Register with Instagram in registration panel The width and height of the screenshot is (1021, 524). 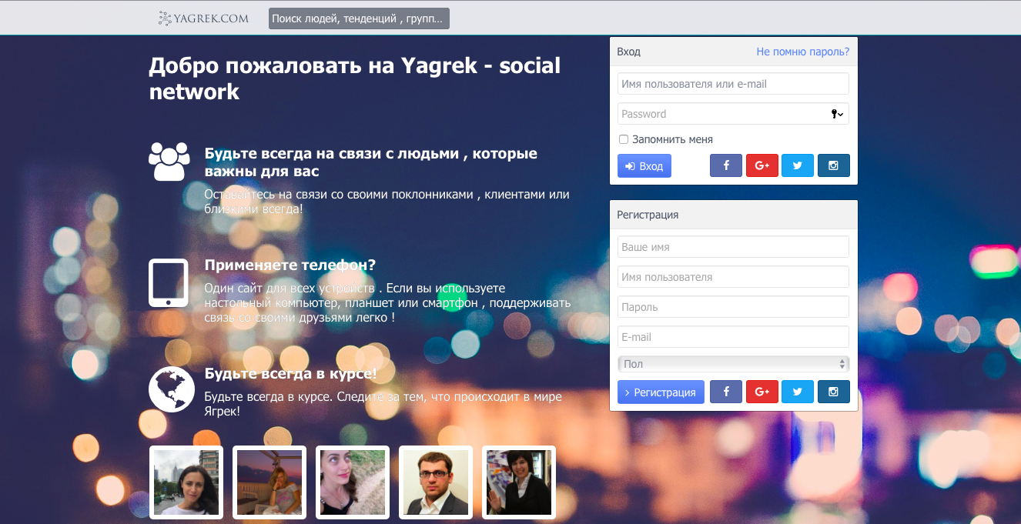[834, 392]
